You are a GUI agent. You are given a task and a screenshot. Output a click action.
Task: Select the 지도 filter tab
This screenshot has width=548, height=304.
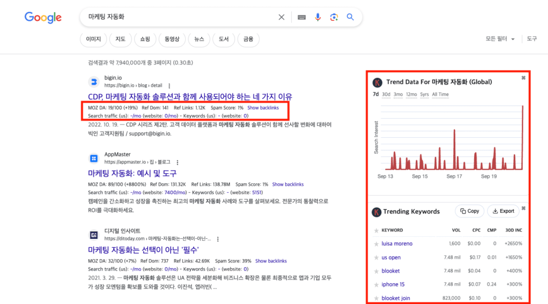point(120,39)
